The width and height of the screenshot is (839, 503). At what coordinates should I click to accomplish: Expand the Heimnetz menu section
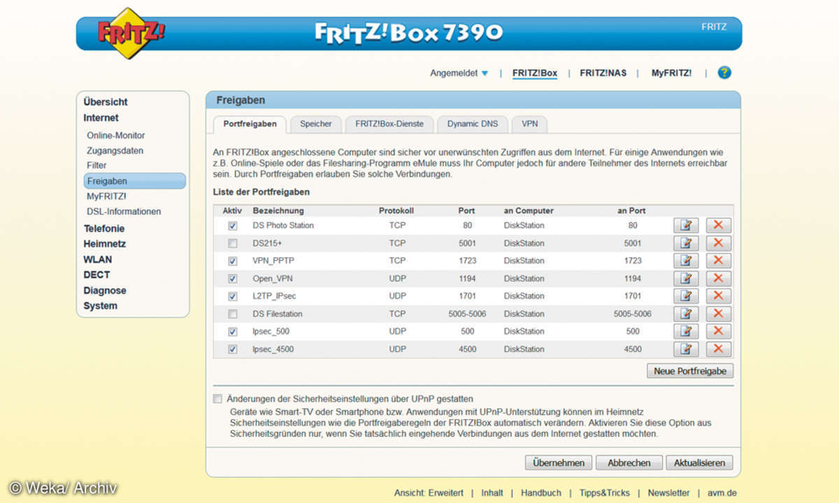pos(105,244)
